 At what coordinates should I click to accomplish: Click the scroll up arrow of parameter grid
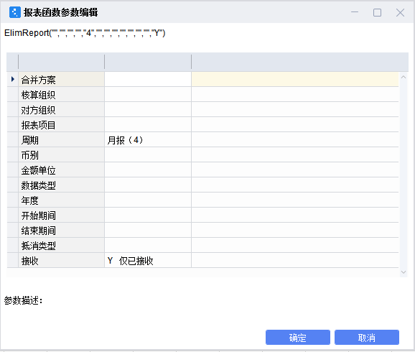[404, 77]
